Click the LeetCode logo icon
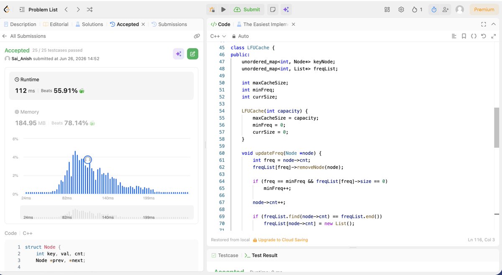502x275 pixels. click(8, 9)
